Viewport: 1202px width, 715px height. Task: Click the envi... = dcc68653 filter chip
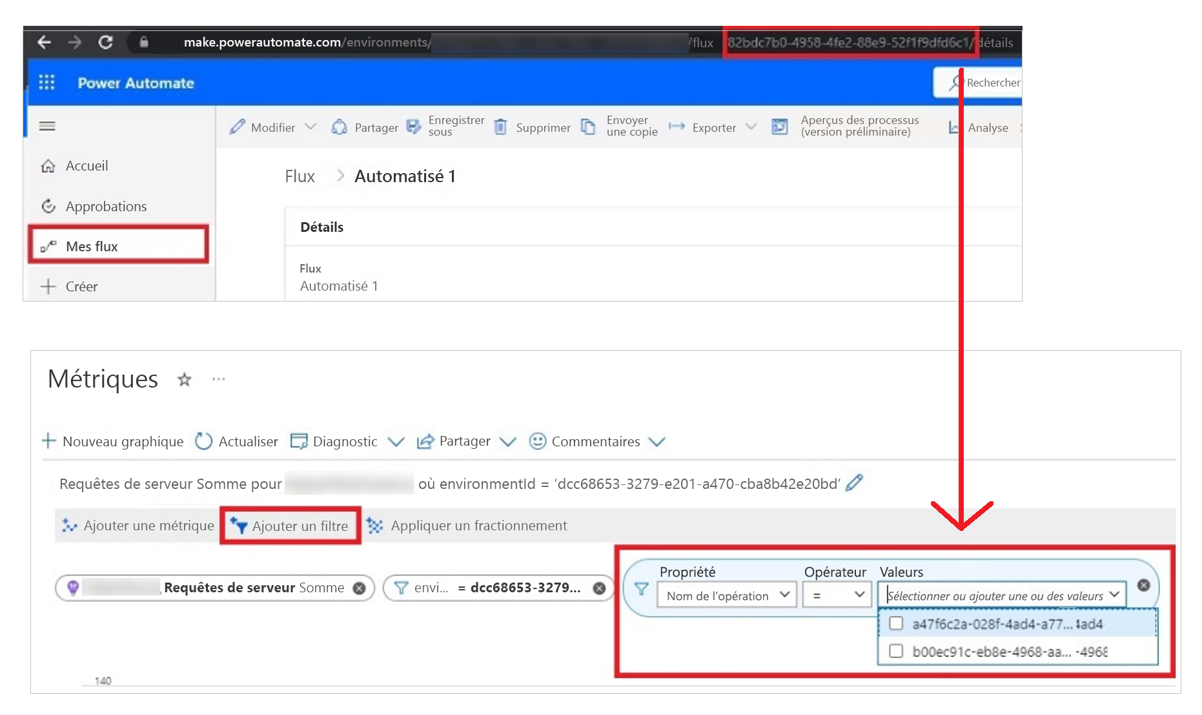(x=499, y=588)
